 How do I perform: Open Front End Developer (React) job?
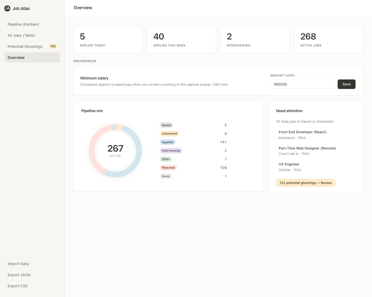pos(303,132)
